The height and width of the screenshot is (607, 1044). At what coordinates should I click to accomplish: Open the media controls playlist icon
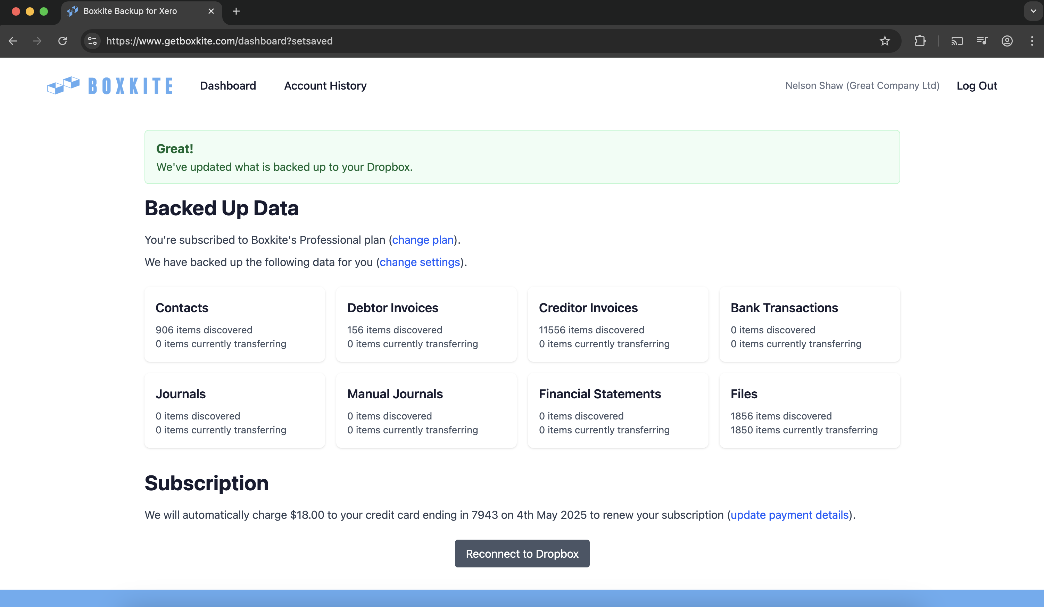[982, 41]
